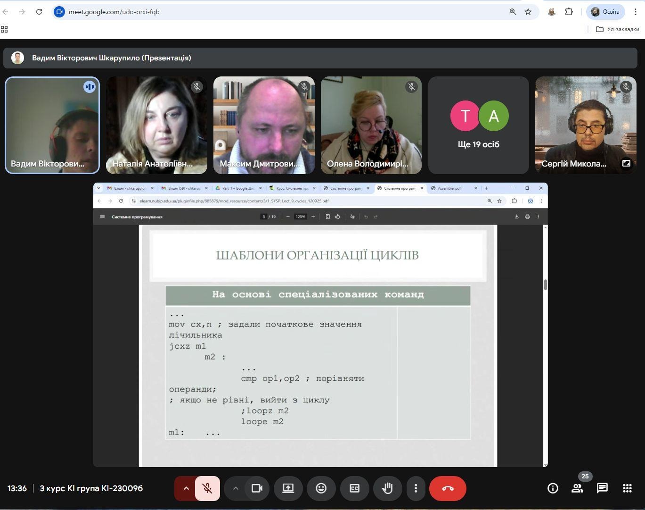Zoom out the shared PDF with minus button
The image size is (645, 510).
288,217
